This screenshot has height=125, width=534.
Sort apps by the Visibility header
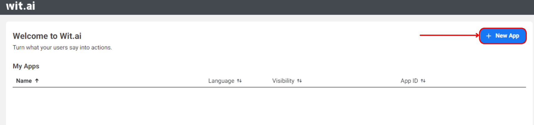click(283, 81)
